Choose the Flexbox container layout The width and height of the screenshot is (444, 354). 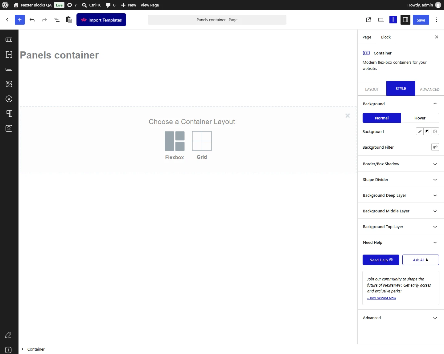(175, 145)
